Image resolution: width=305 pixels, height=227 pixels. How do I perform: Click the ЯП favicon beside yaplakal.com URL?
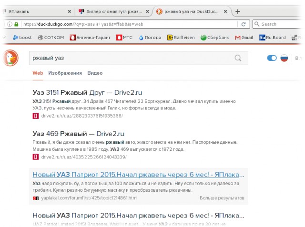pos(36,198)
